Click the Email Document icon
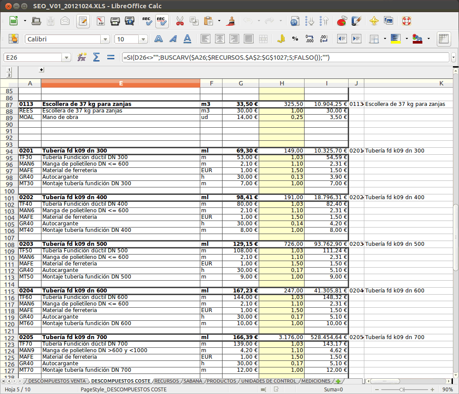This screenshot has height=394, width=459. pos(65,21)
